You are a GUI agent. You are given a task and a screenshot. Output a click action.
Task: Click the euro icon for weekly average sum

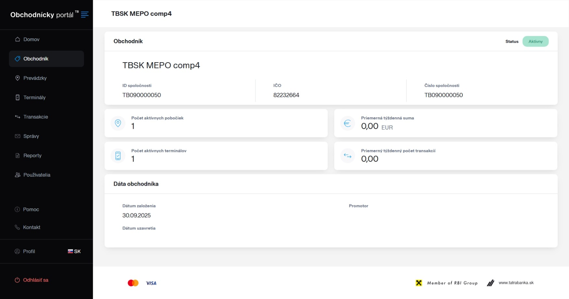click(347, 123)
